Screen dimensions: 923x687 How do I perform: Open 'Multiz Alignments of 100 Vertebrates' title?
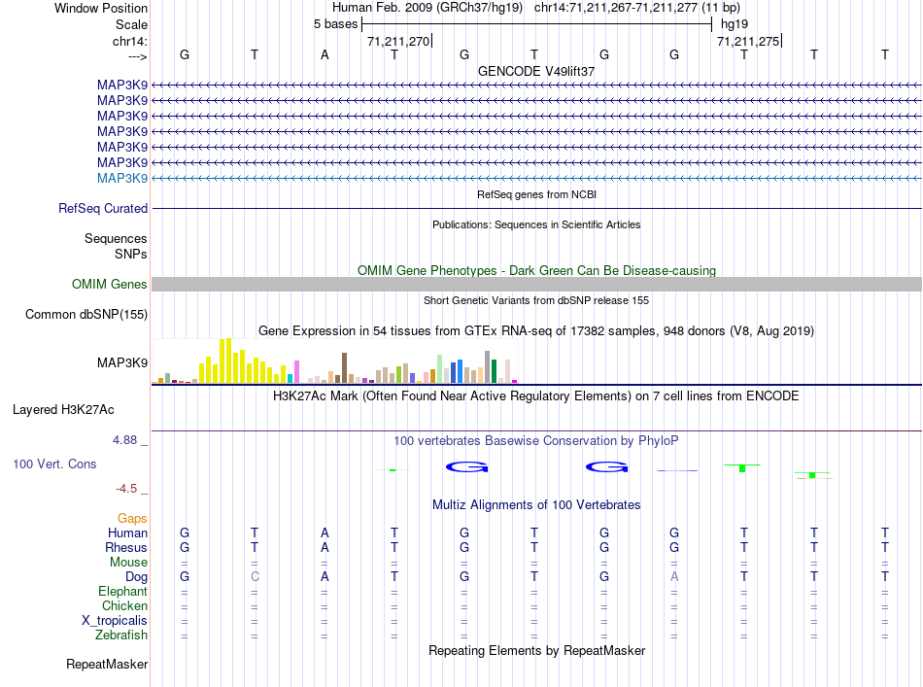(x=536, y=505)
